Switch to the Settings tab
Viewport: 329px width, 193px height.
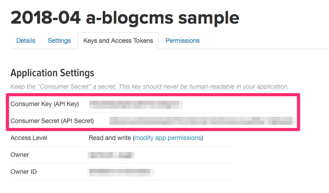(59, 41)
